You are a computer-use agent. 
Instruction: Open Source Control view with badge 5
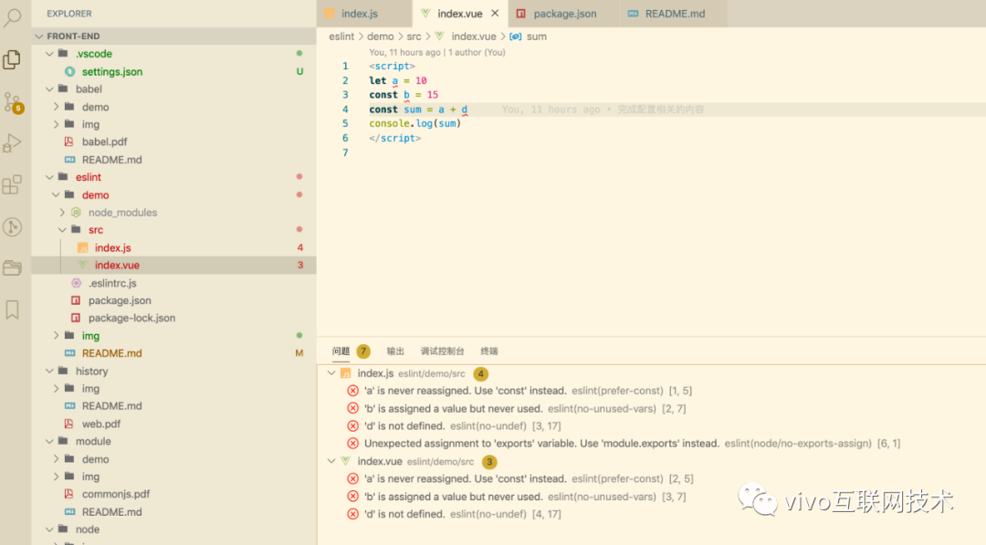click(x=13, y=102)
